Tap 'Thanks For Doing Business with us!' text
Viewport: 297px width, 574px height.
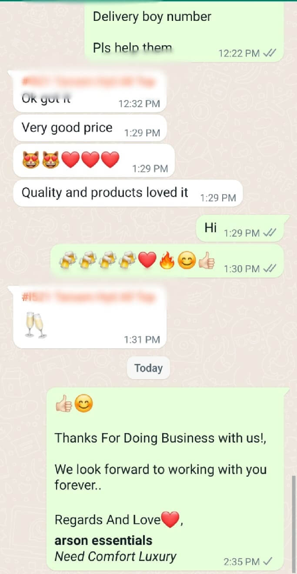(160, 438)
